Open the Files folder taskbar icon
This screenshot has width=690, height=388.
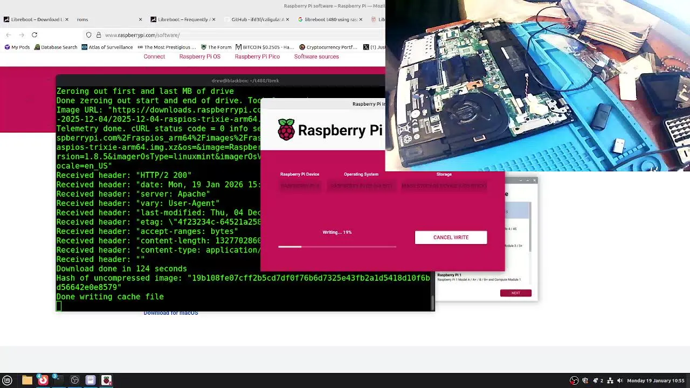pyautogui.click(x=27, y=380)
